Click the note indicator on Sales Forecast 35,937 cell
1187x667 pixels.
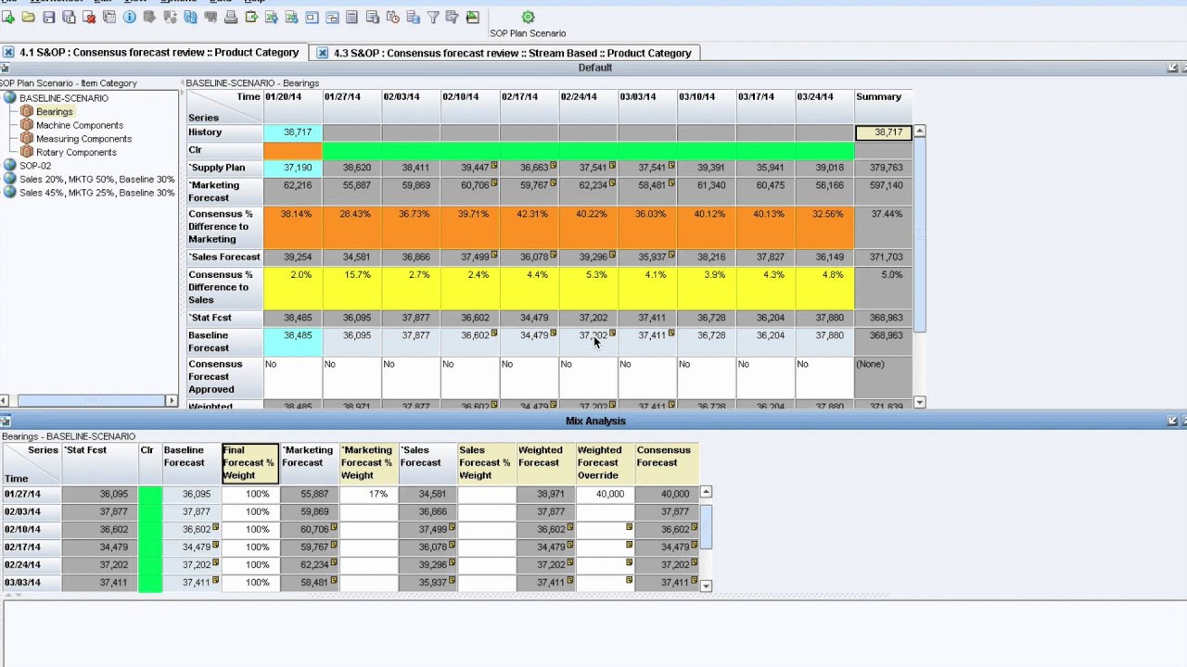pos(671,254)
